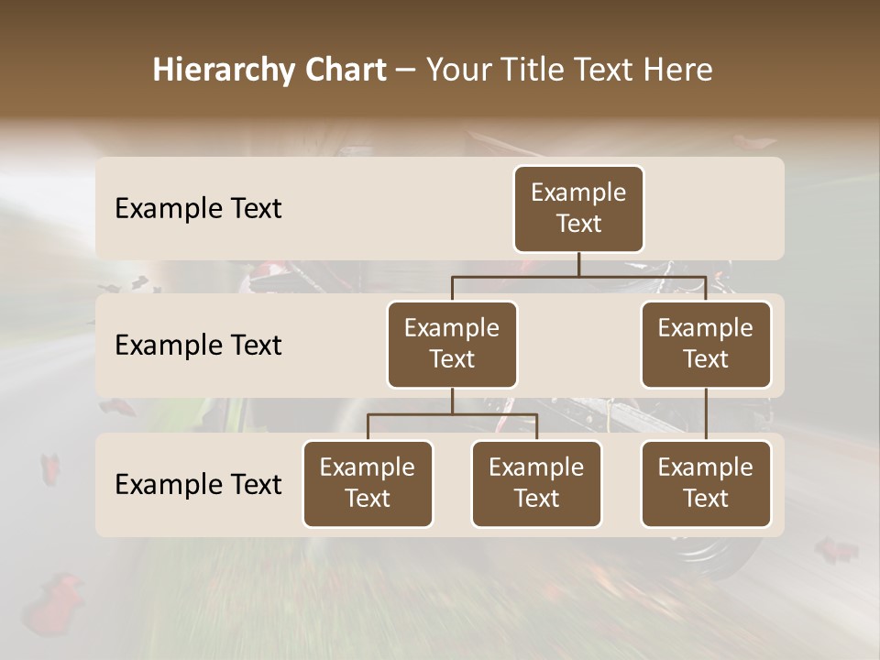880x660 pixels.
Task: Select the "Your Title Text Here" subtitle text
Action: 568,70
